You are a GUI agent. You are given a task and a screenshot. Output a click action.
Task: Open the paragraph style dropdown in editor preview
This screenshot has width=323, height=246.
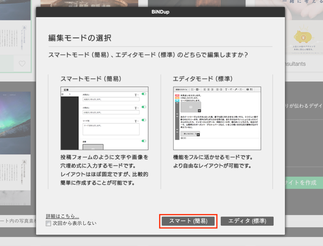[182, 89]
